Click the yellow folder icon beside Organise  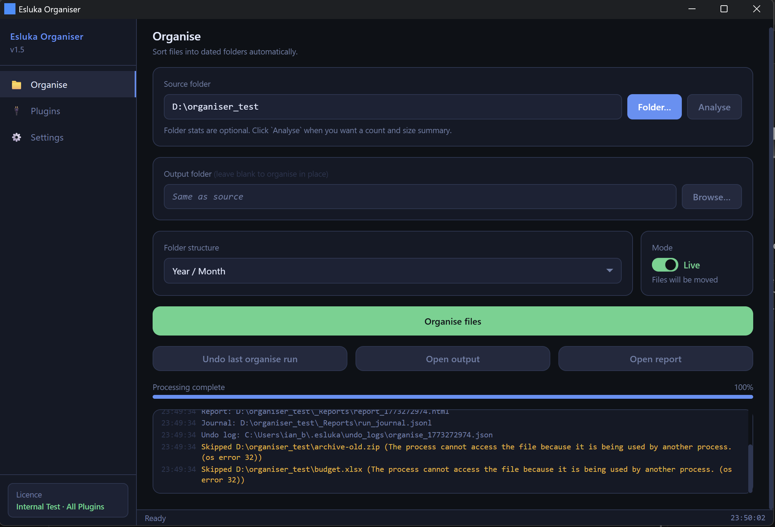[x=17, y=85]
